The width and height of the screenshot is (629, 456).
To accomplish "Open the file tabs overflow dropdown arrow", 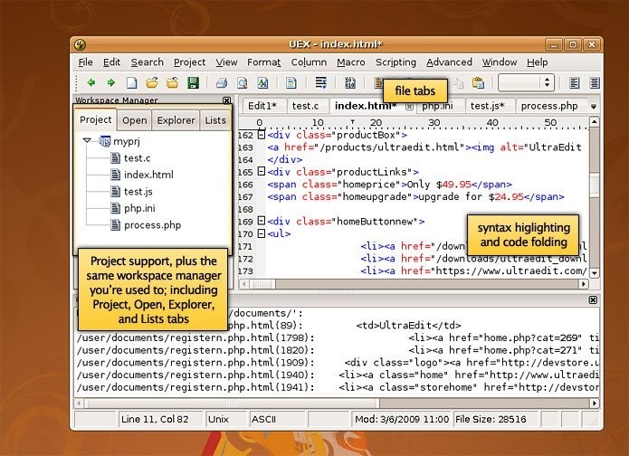I will (x=594, y=106).
